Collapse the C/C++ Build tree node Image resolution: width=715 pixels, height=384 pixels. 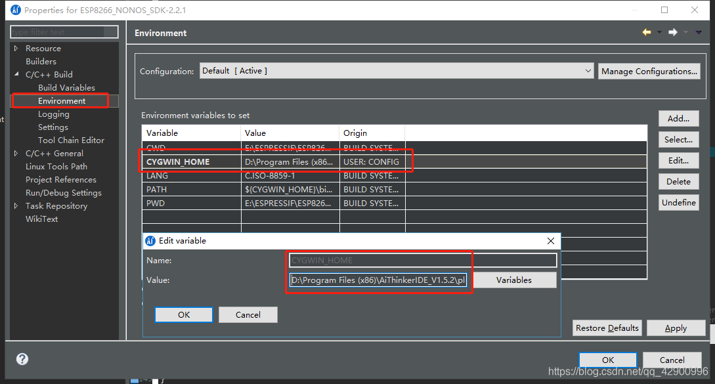point(16,74)
